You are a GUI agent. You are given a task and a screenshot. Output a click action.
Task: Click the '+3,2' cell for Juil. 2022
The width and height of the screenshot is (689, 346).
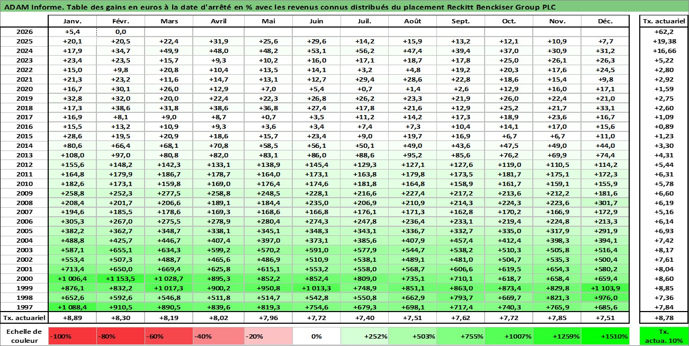point(364,70)
